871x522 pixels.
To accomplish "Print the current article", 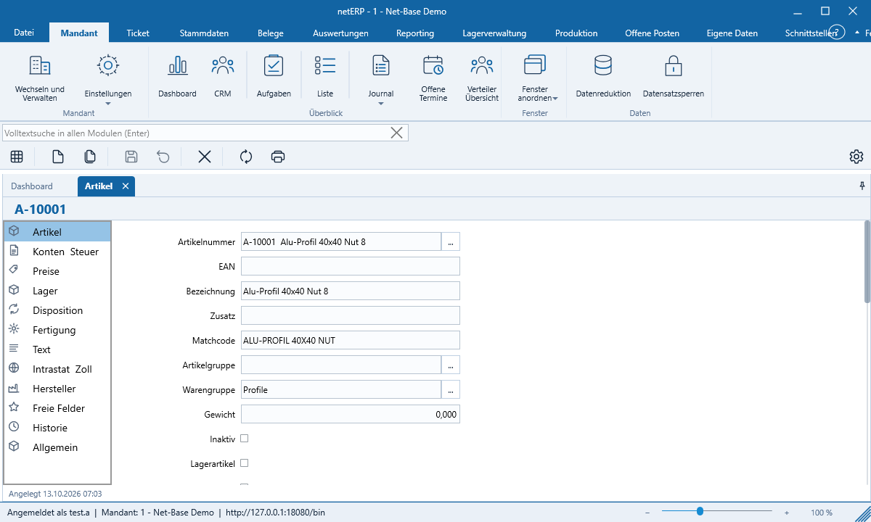I will 277,157.
